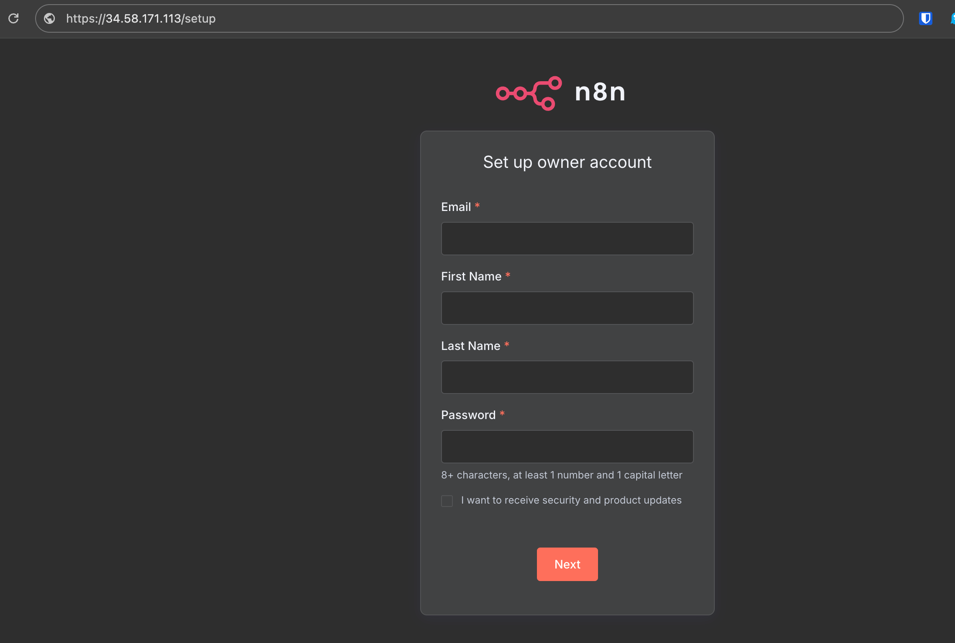Open site information globe icon
The height and width of the screenshot is (643, 955).
49,18
